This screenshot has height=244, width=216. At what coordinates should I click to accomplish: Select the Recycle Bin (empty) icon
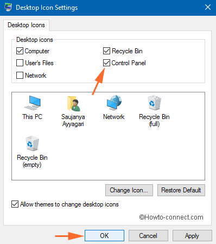point(32,152)
